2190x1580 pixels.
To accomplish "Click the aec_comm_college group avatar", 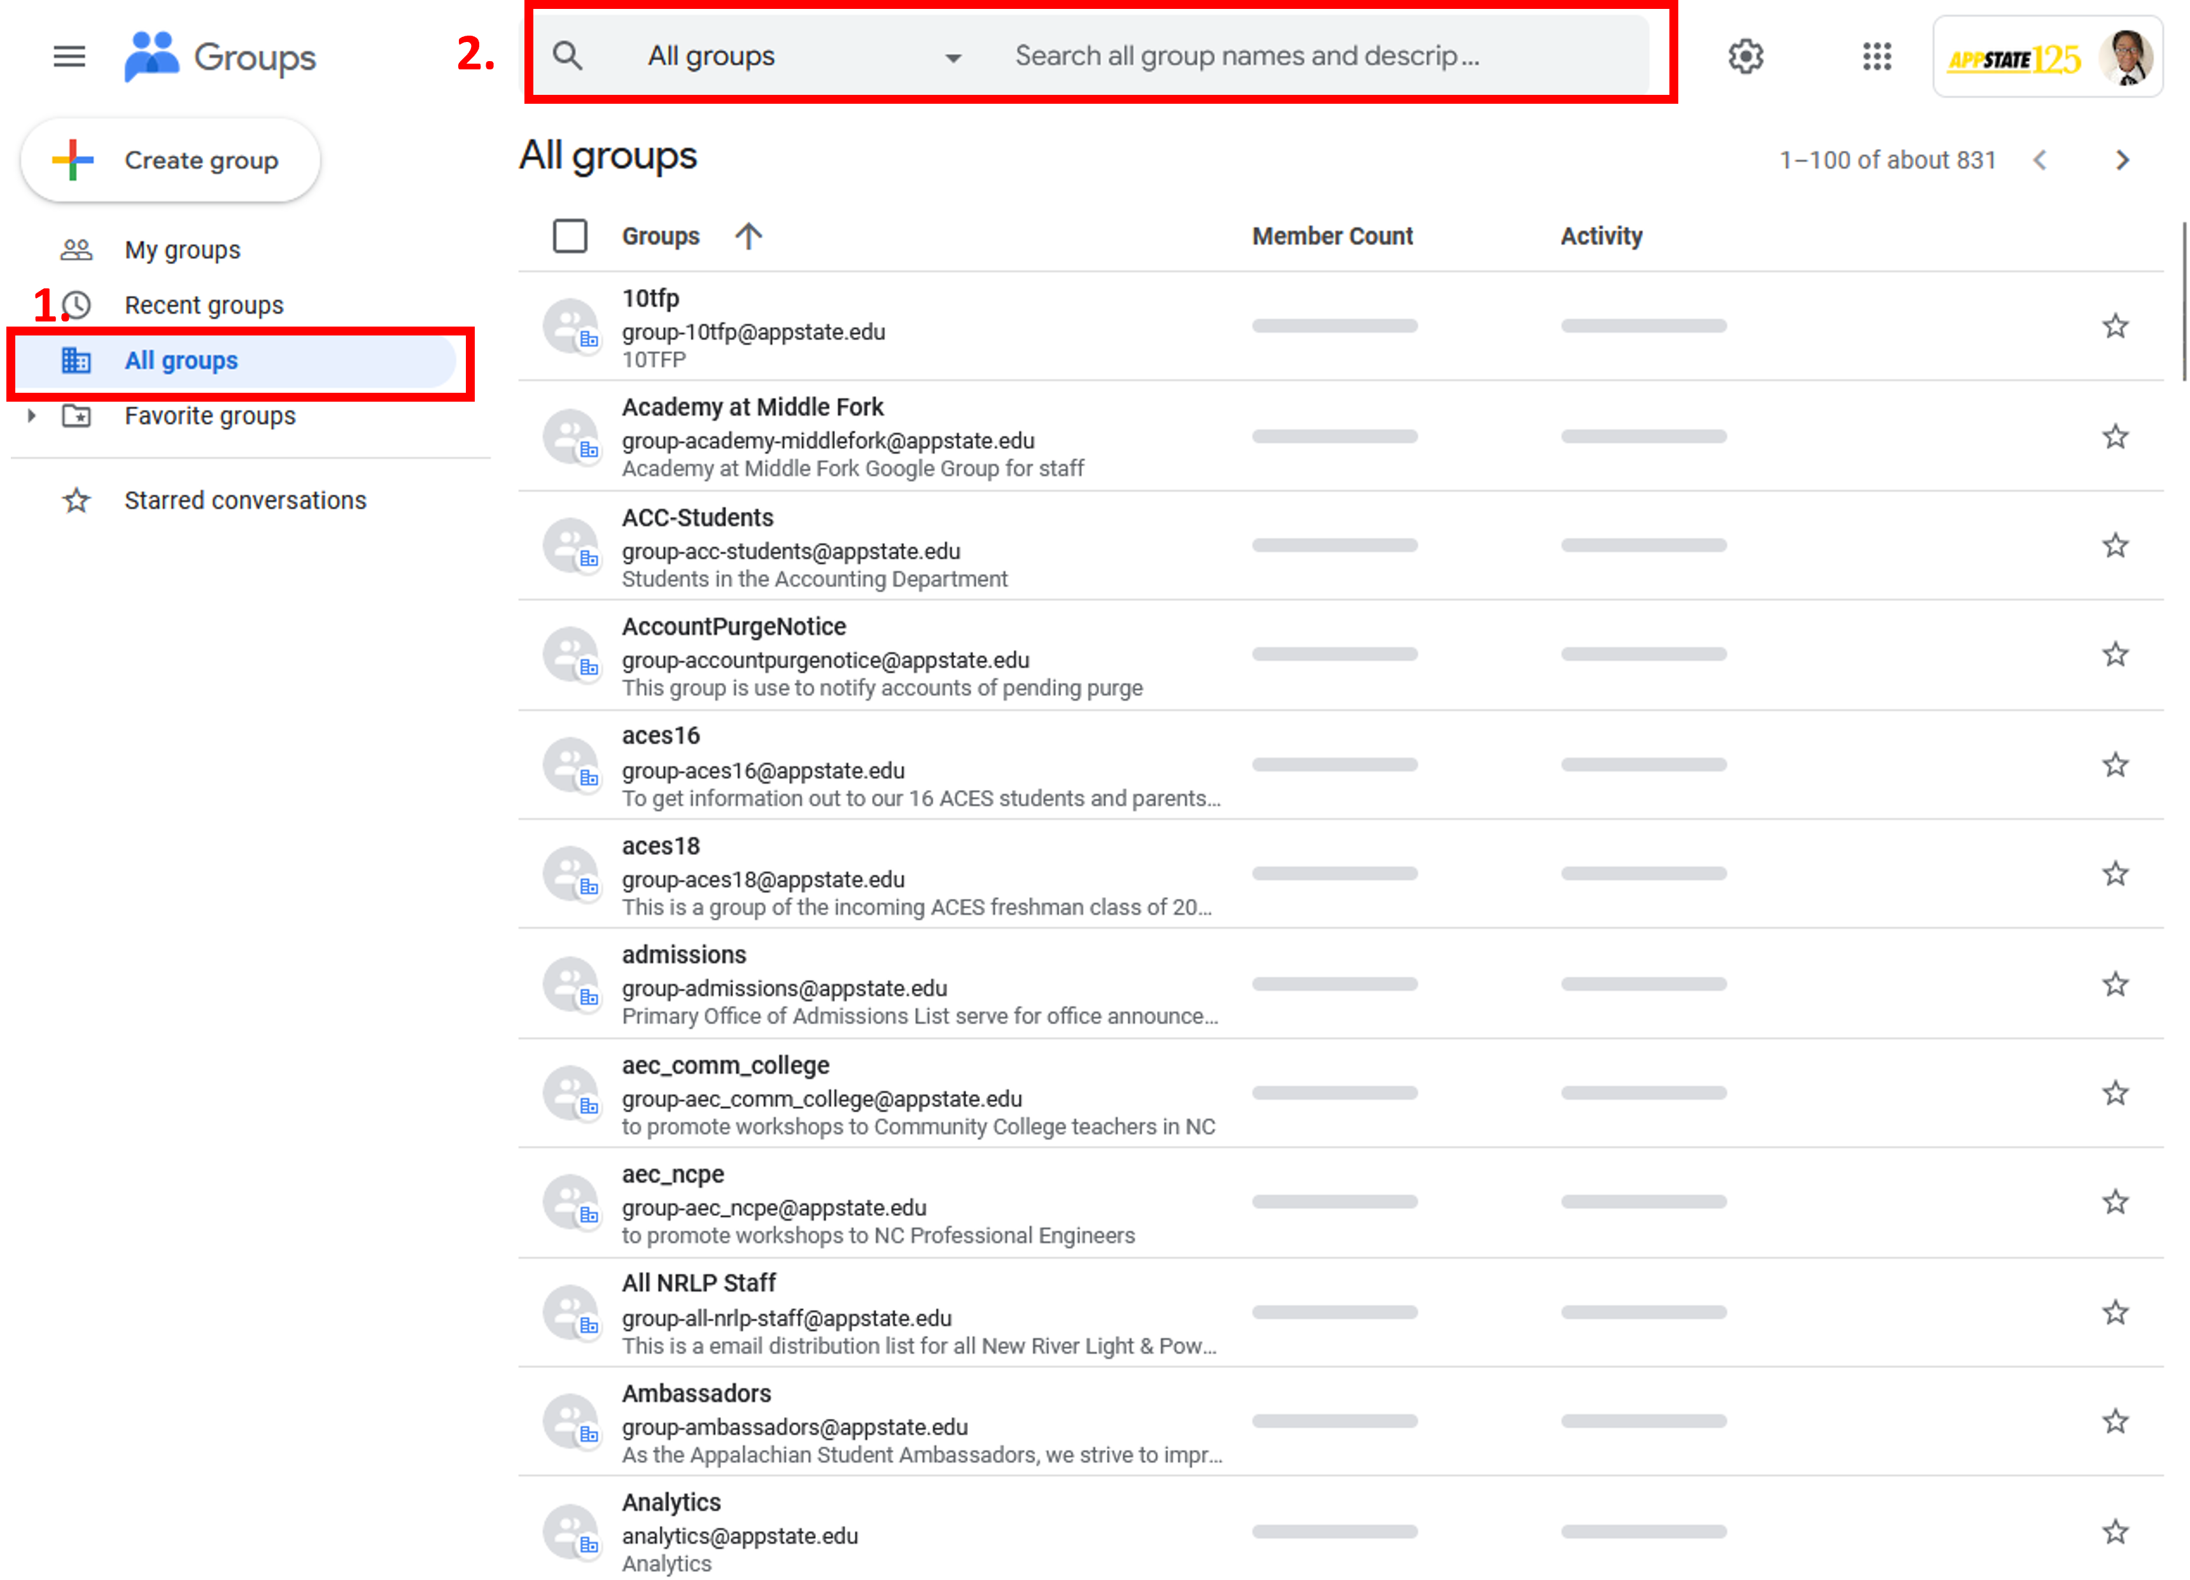I will click(x=572, y=1093).
